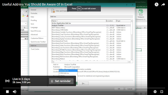
Task: Open the video settings gear
Action: click(155, 92)
